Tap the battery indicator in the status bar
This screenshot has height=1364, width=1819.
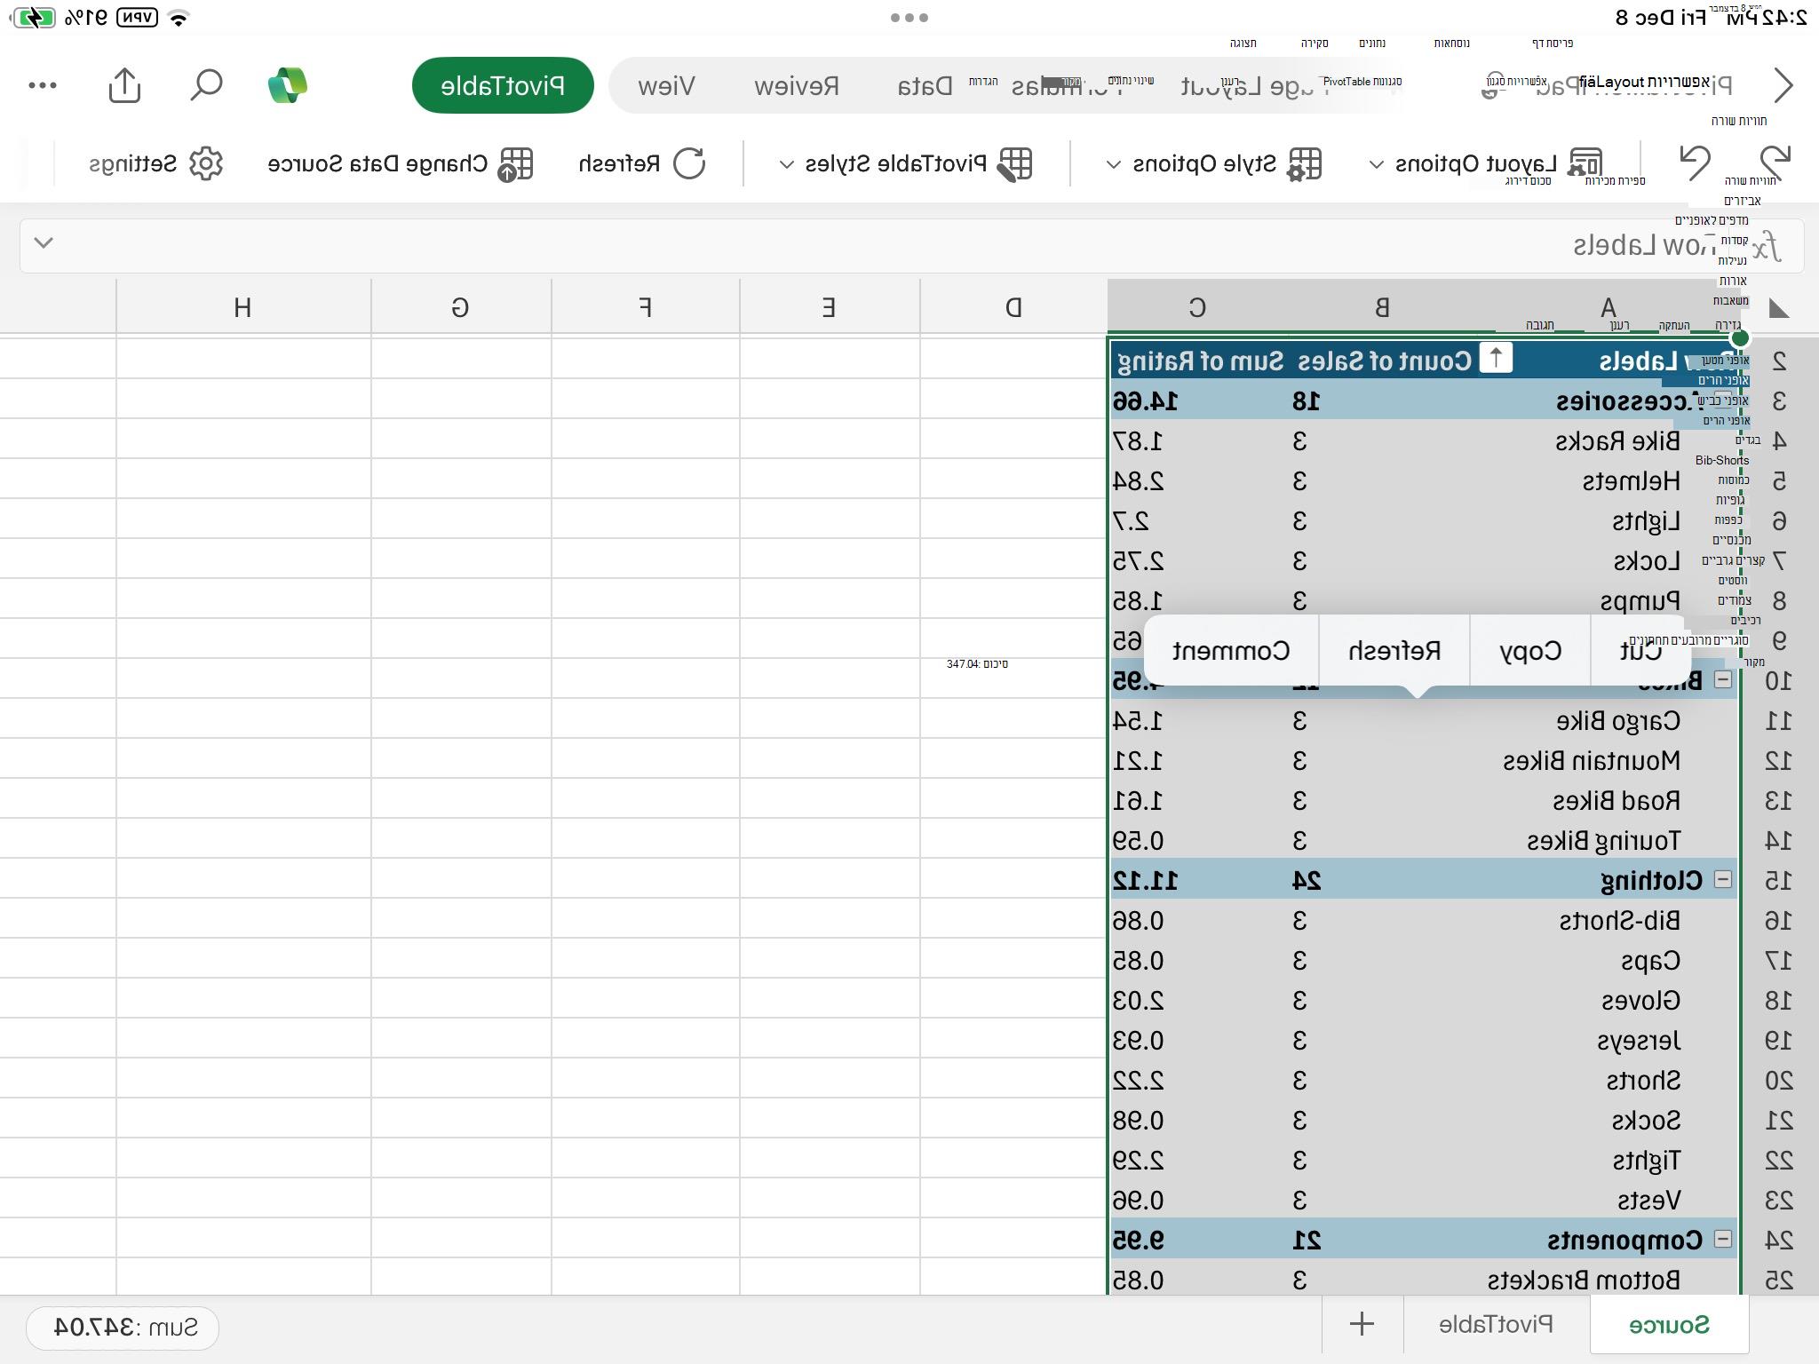(x=35, y=18)
